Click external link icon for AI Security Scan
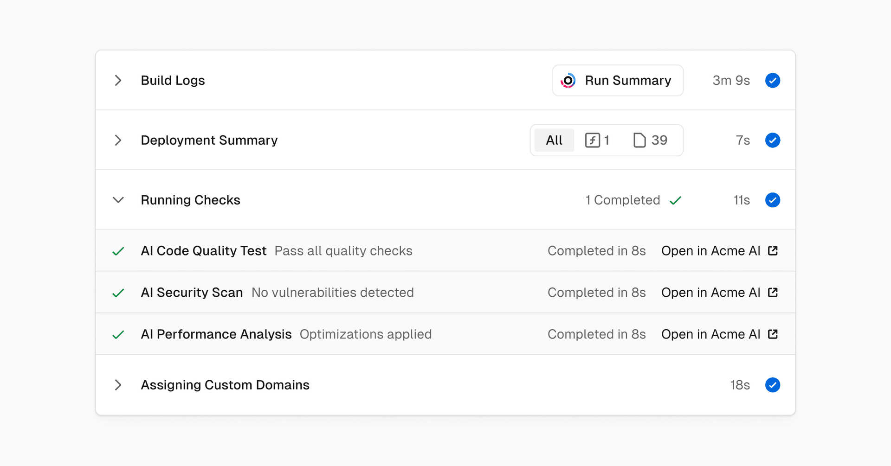Screen dimensions: 891x466 tap(773, 293)
